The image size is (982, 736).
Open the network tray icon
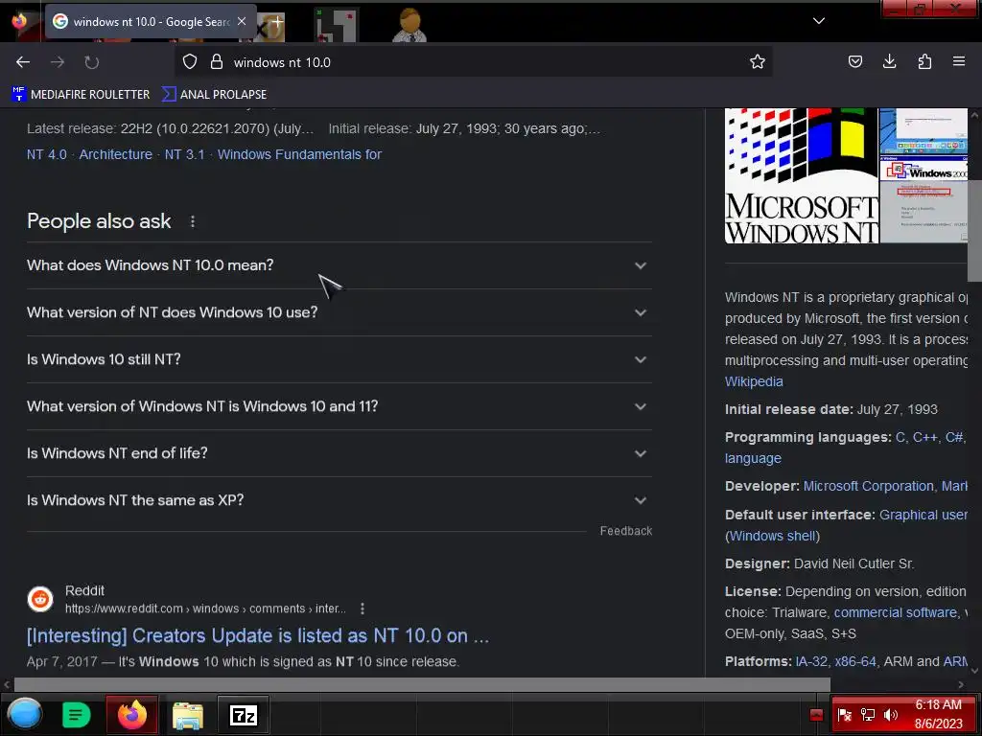click(x=867, y=715)
